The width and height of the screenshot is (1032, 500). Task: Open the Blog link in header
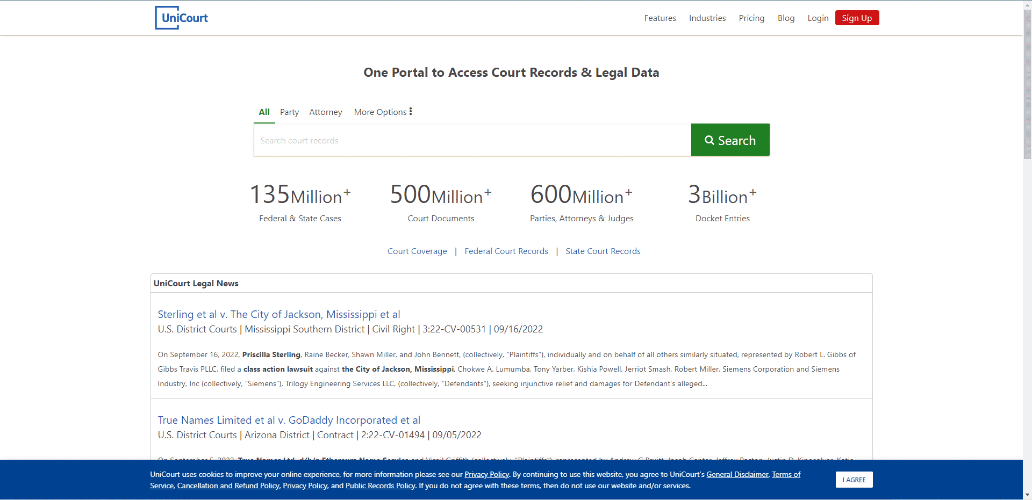point(786,18)
